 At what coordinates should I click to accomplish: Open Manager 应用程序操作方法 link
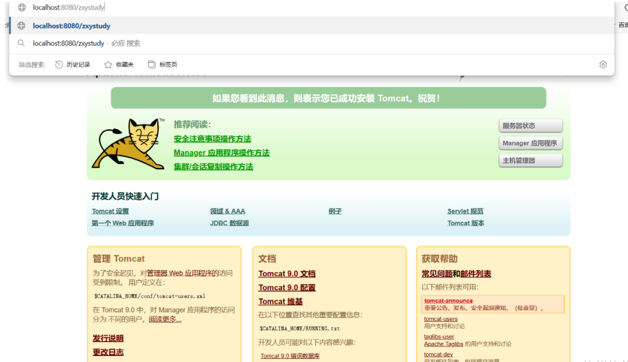pyautogui.click(x=221, y=153)
